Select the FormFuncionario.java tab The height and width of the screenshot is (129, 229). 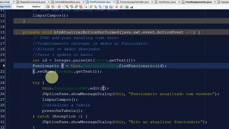pos(100,2)
